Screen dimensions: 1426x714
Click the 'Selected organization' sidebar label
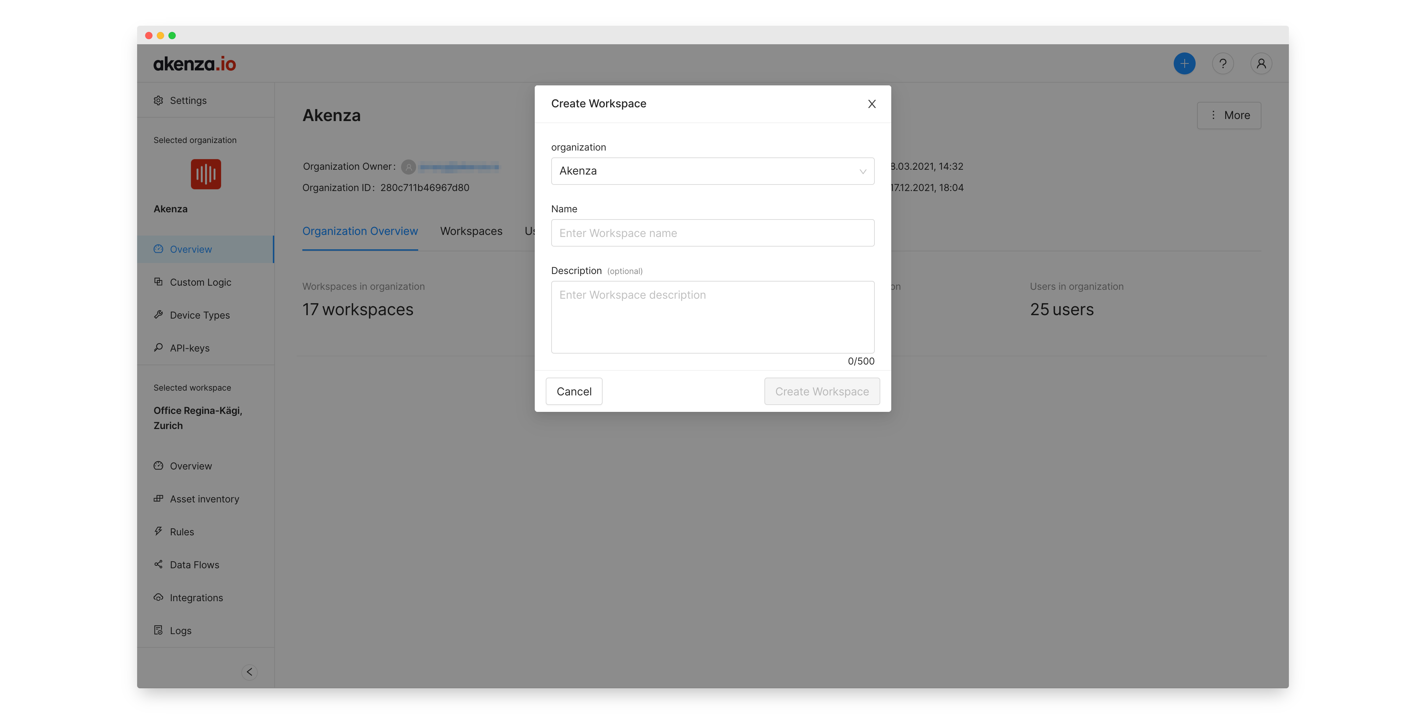coord(195,140)
